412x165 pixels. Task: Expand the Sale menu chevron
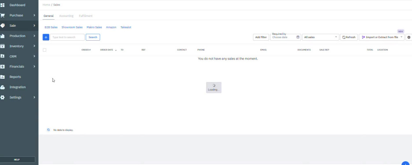coord(35,26)
